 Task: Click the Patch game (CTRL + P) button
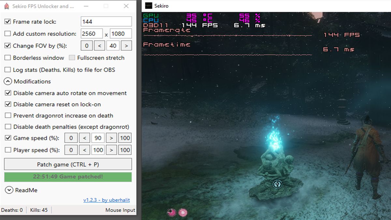click(68, 164)
